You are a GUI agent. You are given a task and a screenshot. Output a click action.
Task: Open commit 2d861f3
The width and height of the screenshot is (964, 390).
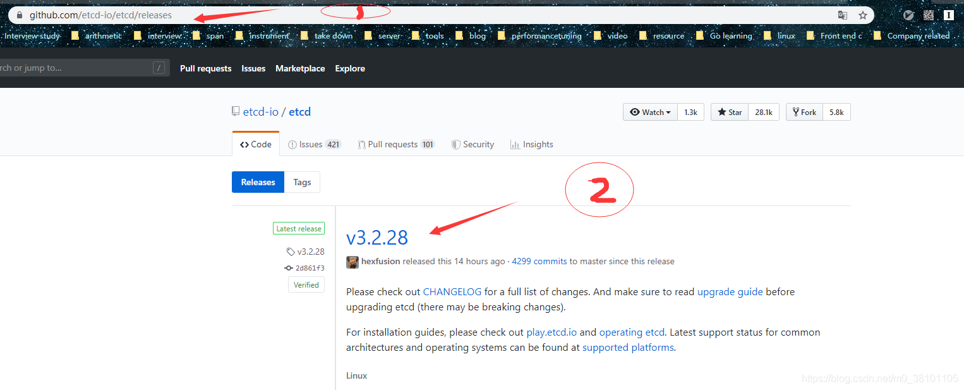click(304, 268)
